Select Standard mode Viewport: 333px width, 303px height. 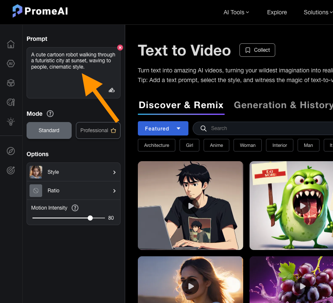pyautogui.click(x=49, y=130)
